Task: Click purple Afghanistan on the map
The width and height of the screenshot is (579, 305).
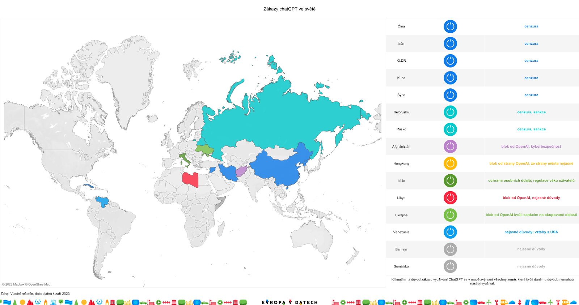Action: coord(241,171)
